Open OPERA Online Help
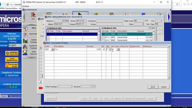 12,53
